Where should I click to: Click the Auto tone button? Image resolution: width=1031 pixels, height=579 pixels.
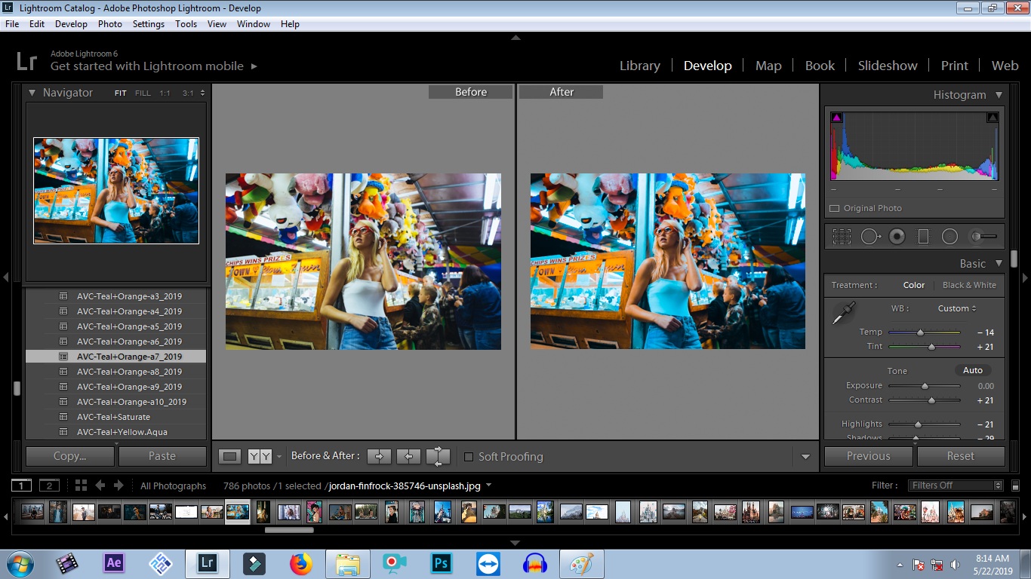pos(973,370)
